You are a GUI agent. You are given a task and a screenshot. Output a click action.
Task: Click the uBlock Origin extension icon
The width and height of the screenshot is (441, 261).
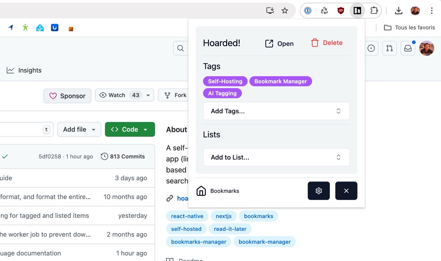click(x=341, y=11)
